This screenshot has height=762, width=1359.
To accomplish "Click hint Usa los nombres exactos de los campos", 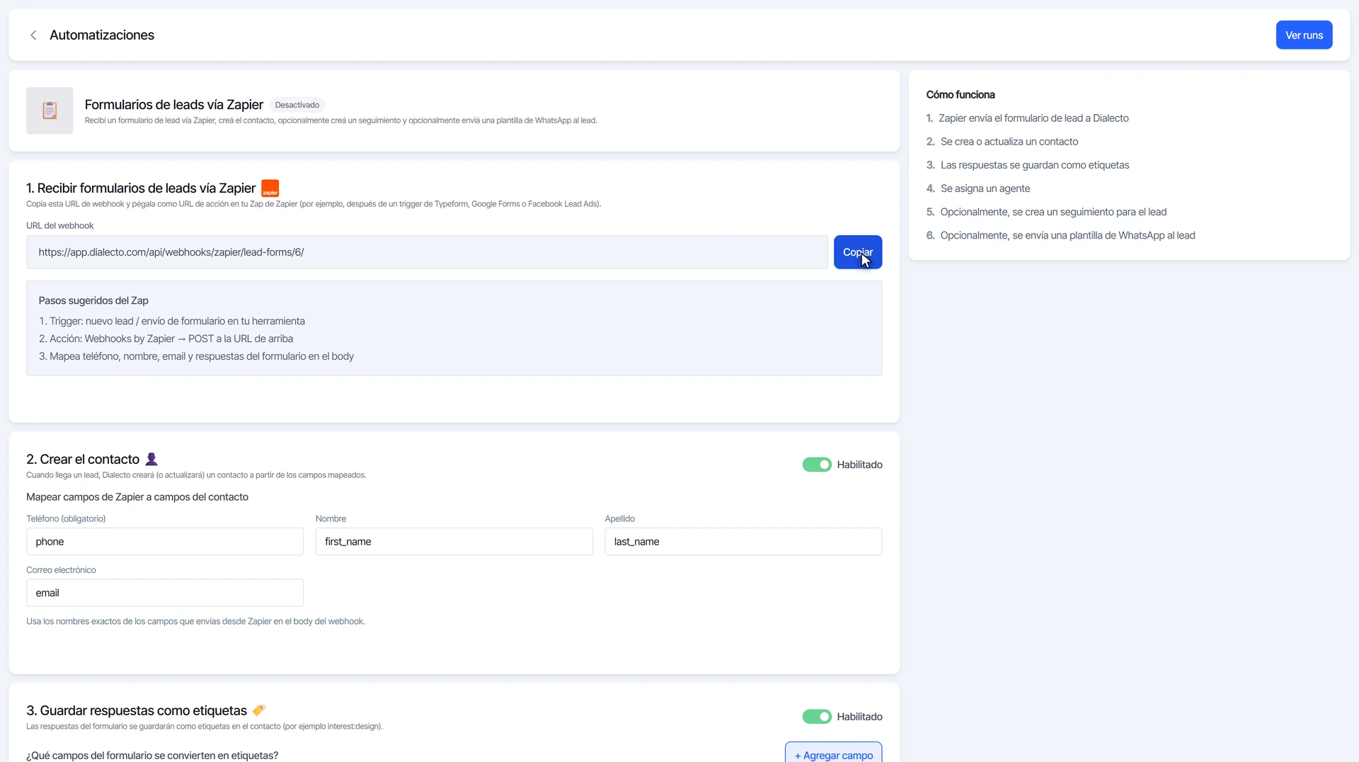I will (196, 622).
